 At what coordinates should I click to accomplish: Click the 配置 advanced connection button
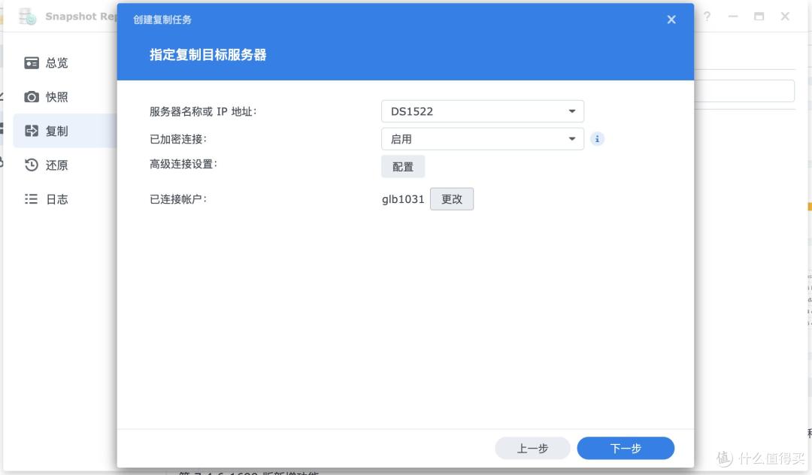[x=403, y=167]
